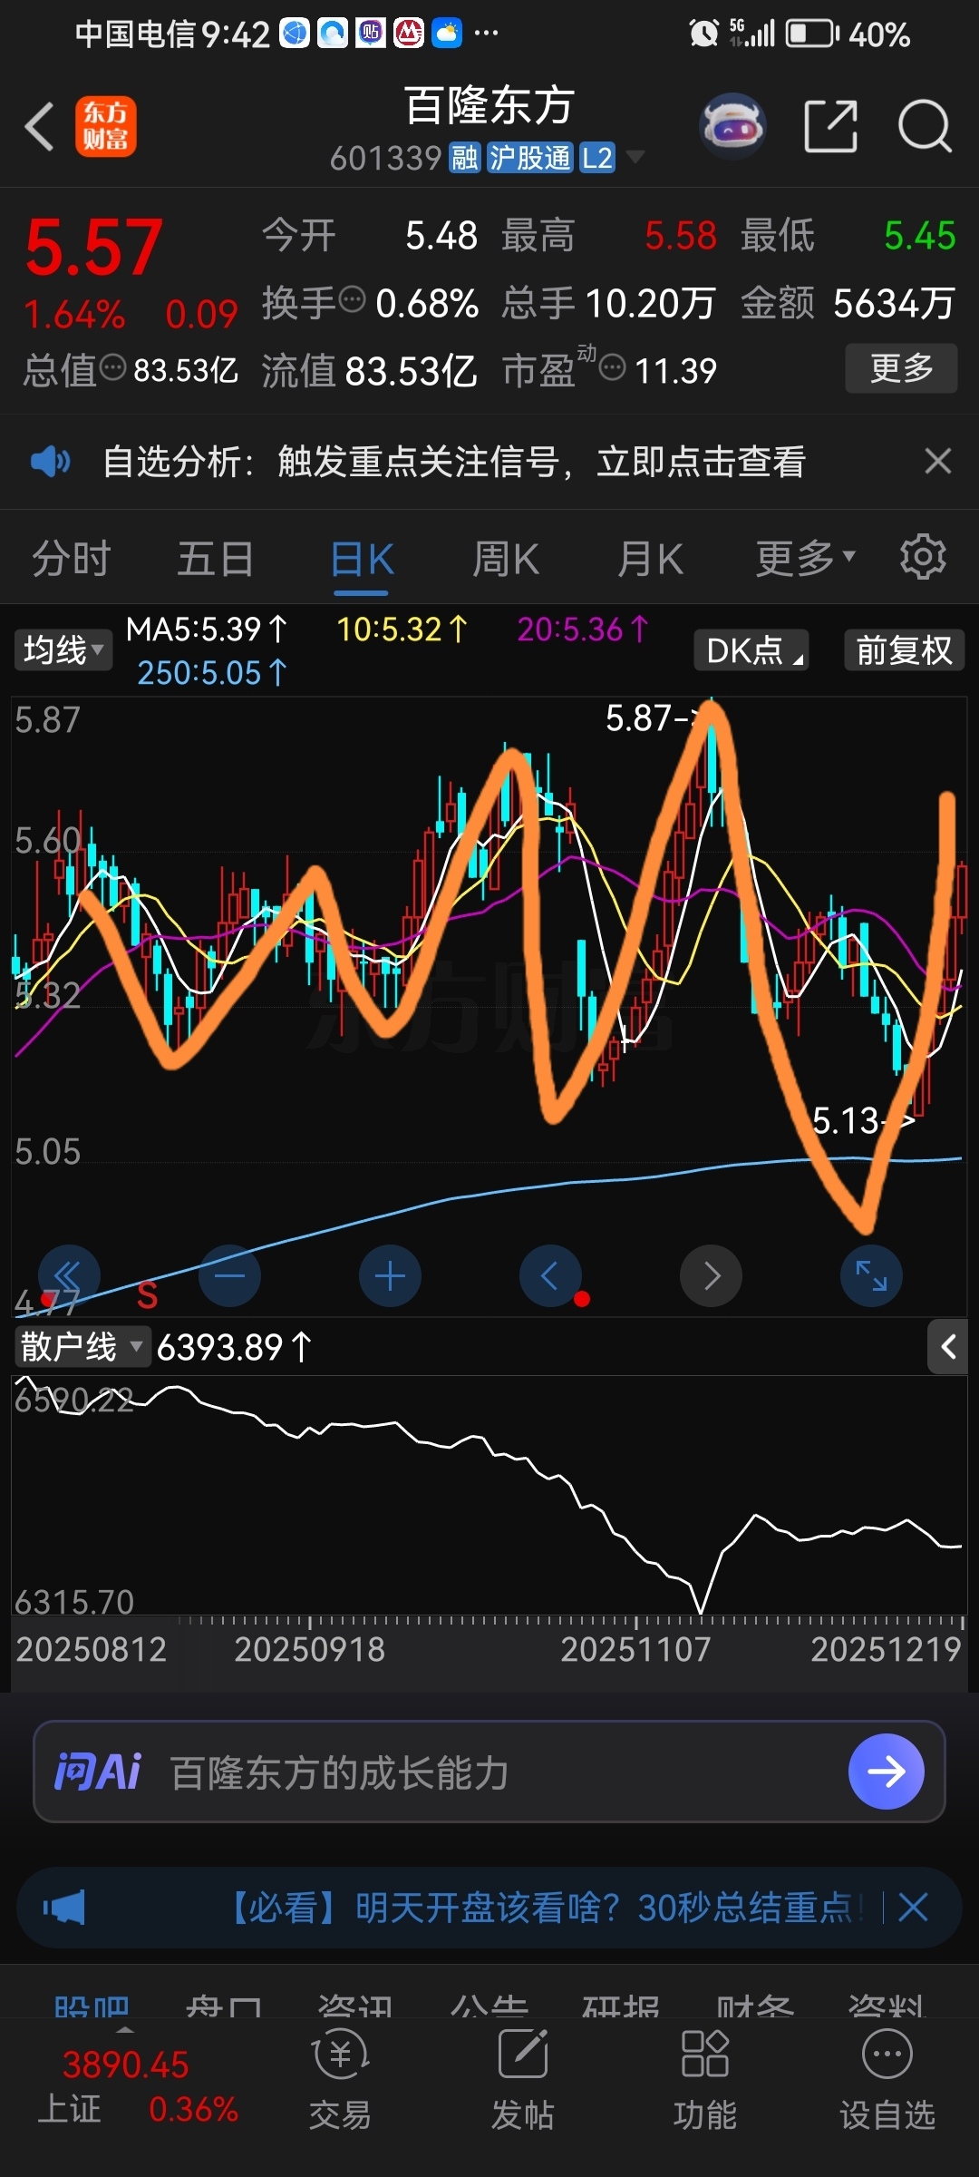
Task: Dismiss the 自选分析 notification bar
Action: pos(938,461)
